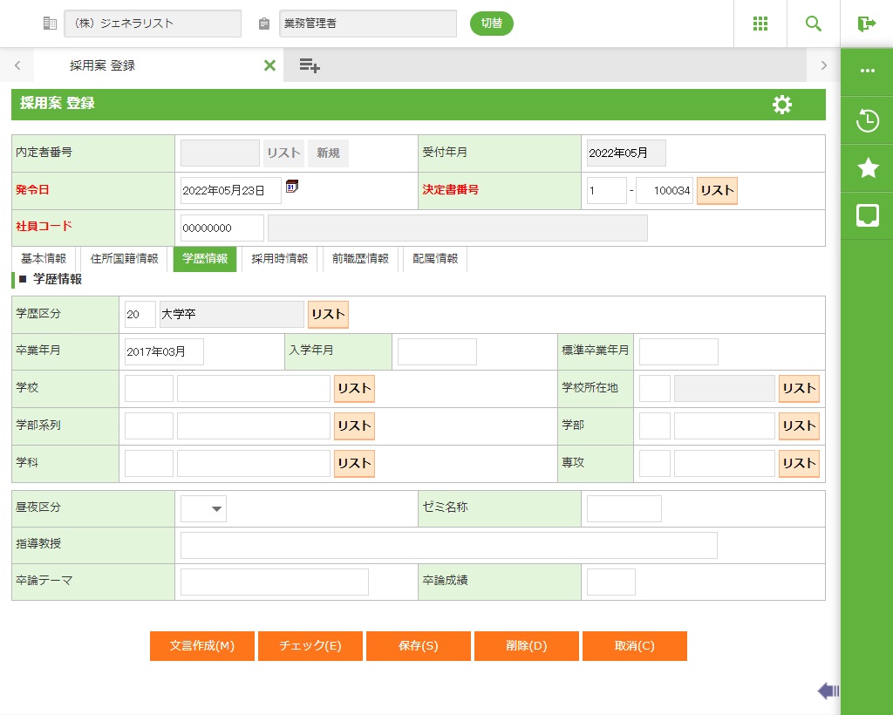Click the 指導教授 input field
Screen dimensions: 893x715
click(448, 545)
